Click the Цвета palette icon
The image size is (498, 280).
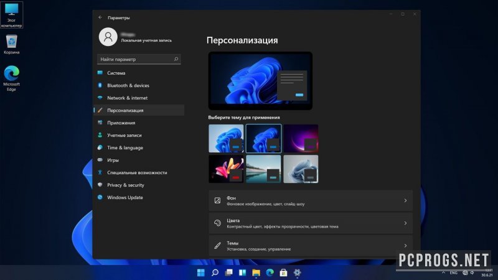[217, 223]
